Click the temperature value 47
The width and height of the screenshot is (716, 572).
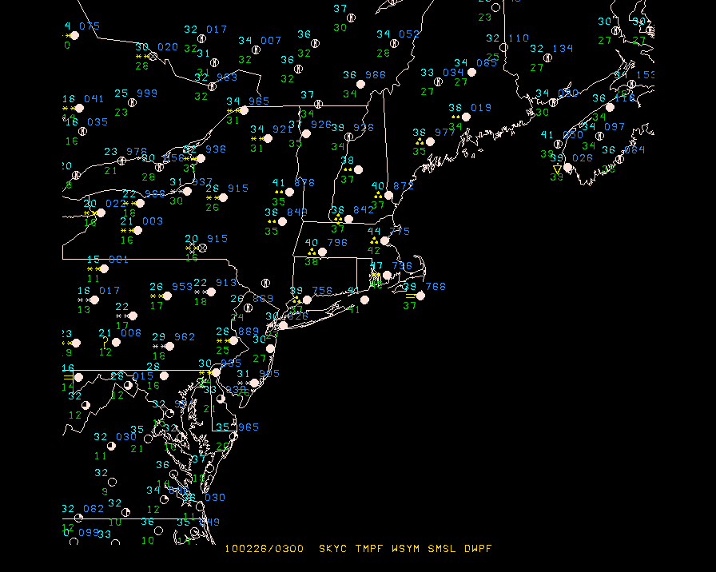click(x=376, y=265)
